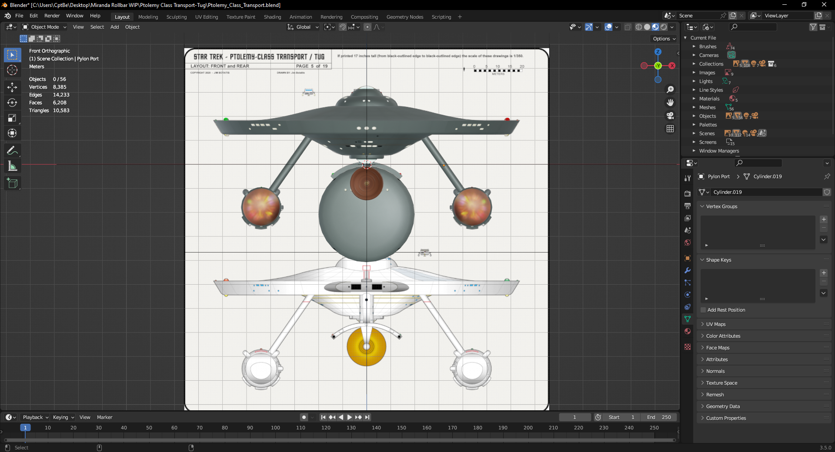Open the viewport Add menu
Screen dimensions: 835x452
(x=114, y=27)
